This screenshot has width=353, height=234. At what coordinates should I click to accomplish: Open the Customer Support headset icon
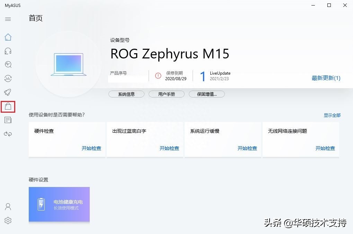tap(8, 51)
